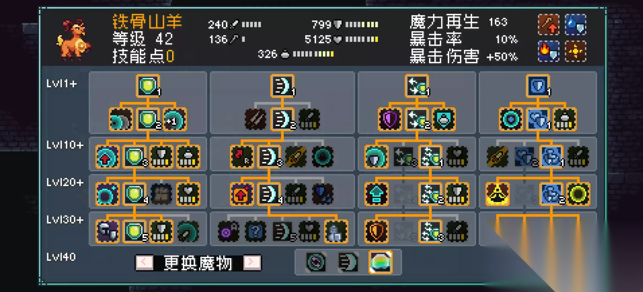
Task: Select the +1 cyan ring skill icon
Action: [x=175, y=119]
